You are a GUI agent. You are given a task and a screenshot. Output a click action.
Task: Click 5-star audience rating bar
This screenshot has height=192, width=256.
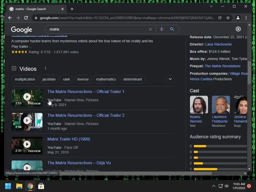pos(220,146)
